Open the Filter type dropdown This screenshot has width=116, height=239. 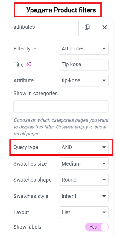click(x=84, y=49)
